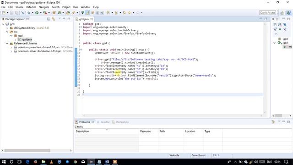Viewport: 293px width, 165px height.
Task: Open the Run dropdown arrow
Action: pyautogui.click(x=41, y=13)
